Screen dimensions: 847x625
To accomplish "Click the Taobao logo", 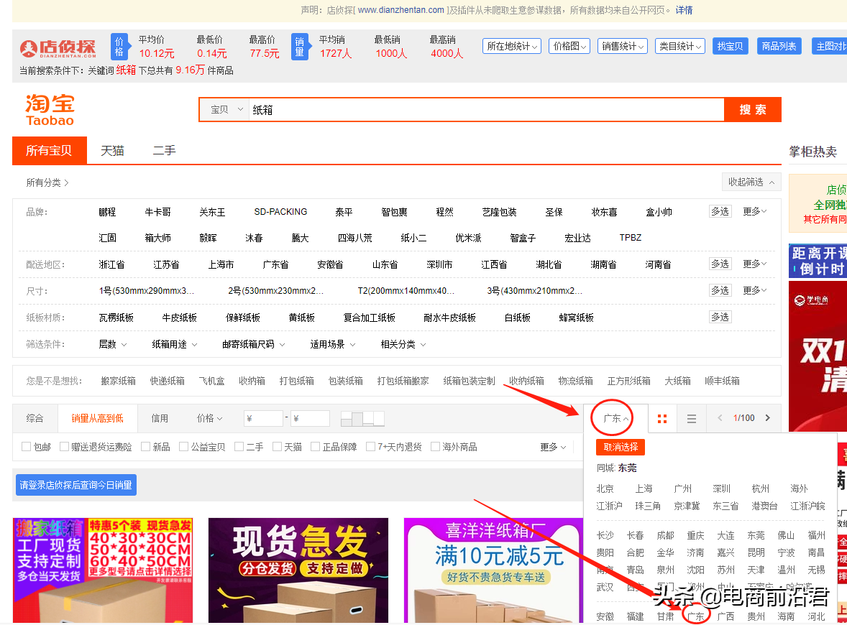I will [x=50, y=110].
